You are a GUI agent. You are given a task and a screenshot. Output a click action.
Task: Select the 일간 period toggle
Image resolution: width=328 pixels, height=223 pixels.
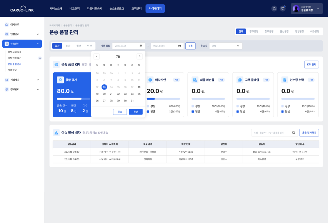[x=57, y=46]
